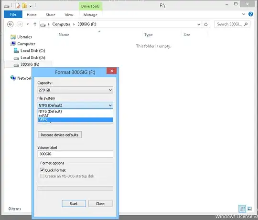Open the address bar history dropdown
258x220 pixels.
click(x=199, y=24)
